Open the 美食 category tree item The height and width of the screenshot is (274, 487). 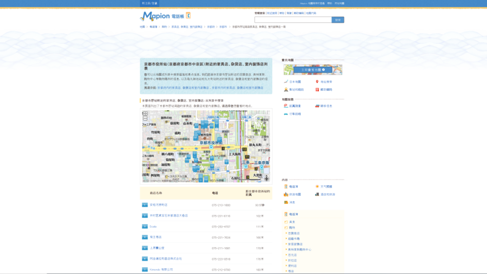pyautogui.click(x=292, y=222)
